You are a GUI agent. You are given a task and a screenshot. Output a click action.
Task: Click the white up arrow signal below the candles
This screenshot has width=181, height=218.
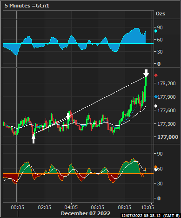(x=34, y=139)
